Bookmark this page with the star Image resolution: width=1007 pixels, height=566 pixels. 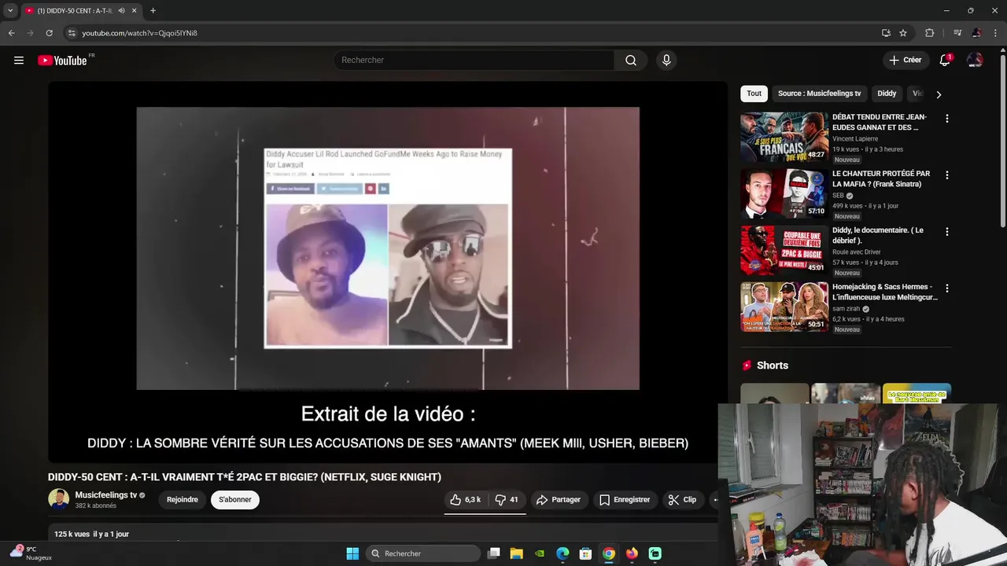tap(903, 33)
